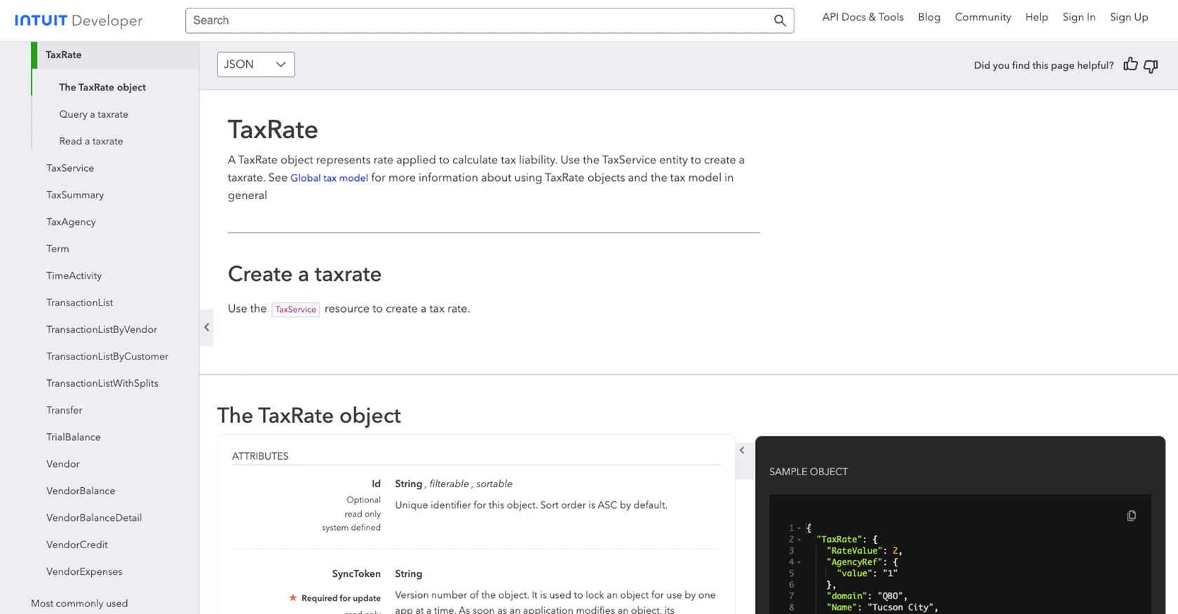Click the Id attribute name

click(x=376, y=484)
